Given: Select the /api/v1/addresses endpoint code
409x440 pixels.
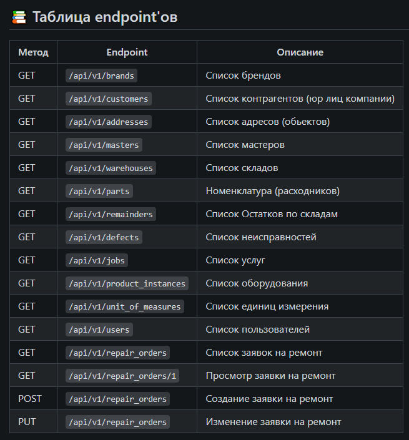Looking at the screenshot, I should pos(109,122).
